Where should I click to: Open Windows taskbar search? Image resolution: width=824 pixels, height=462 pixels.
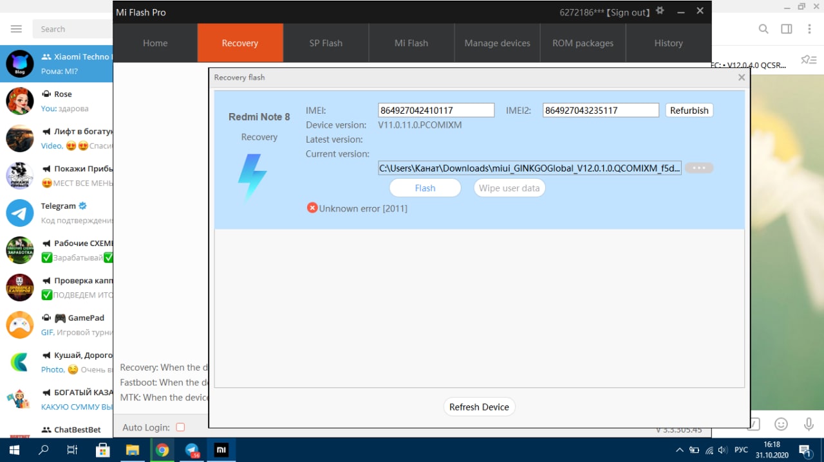[x=44, y=450]
